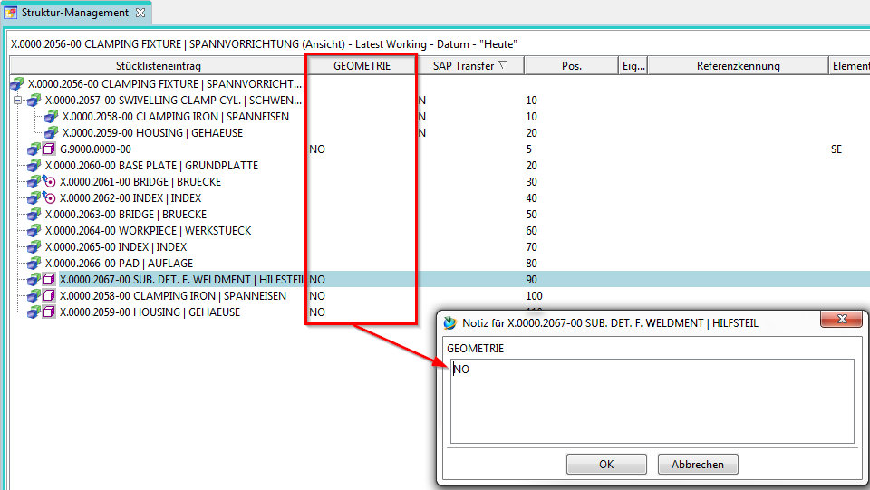
Task: Click the part icon beside BASE PLATE
Action: click(x=34, y=166)
